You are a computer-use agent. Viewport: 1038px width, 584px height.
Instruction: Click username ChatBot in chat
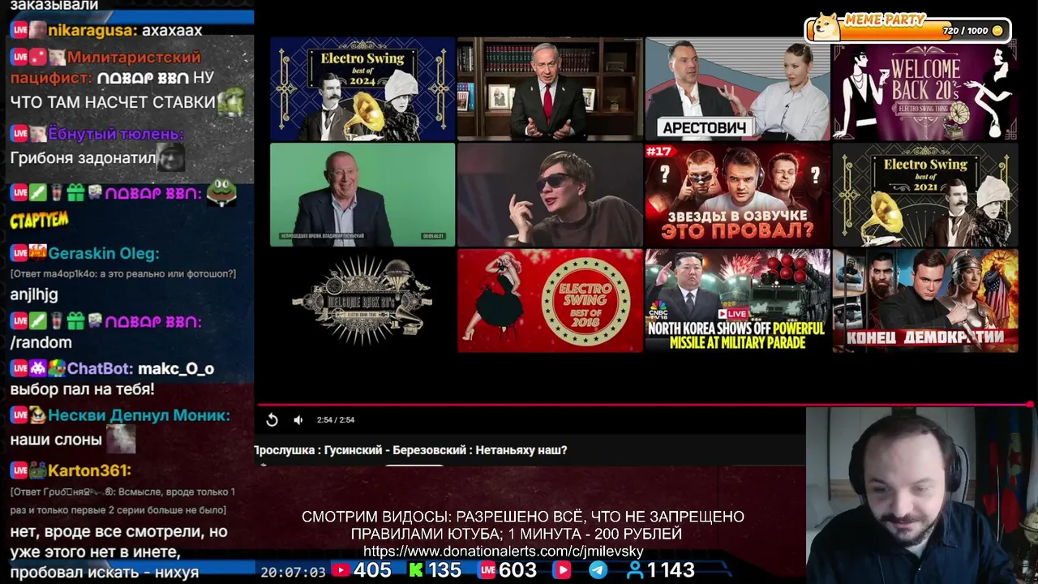pos(101,369)
